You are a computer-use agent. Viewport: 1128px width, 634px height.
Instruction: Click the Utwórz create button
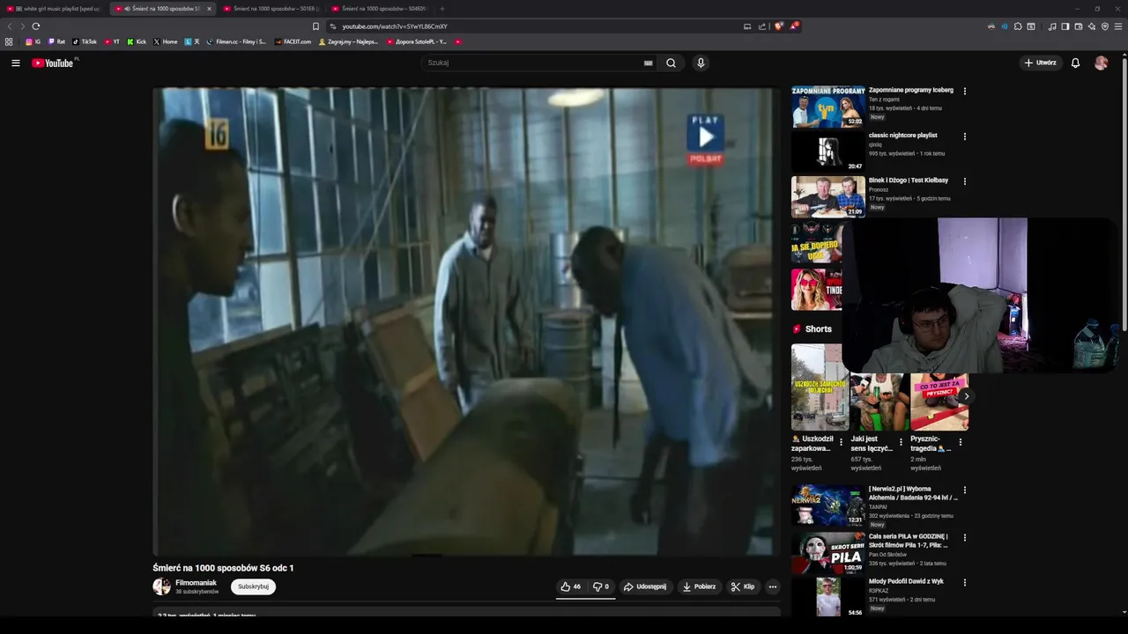click(x=1040, y=63)
